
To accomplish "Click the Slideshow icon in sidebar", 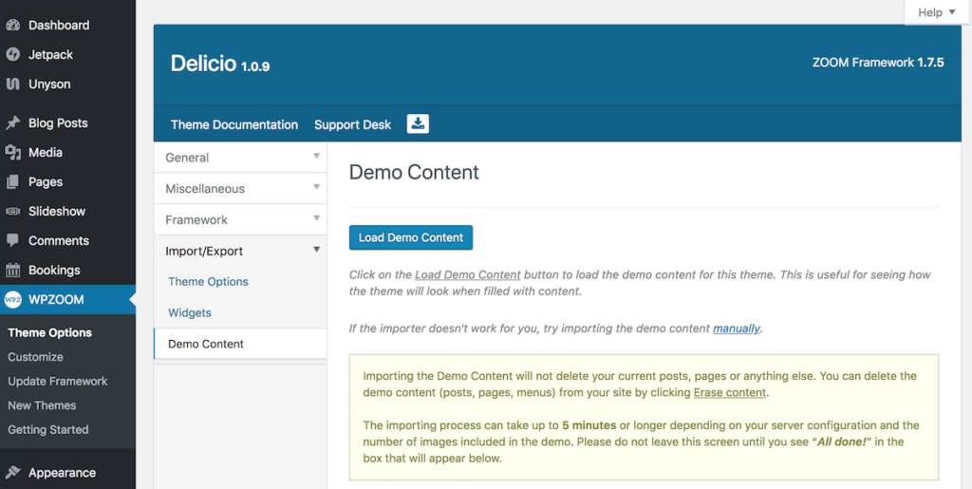I will [x=12, y=212].
